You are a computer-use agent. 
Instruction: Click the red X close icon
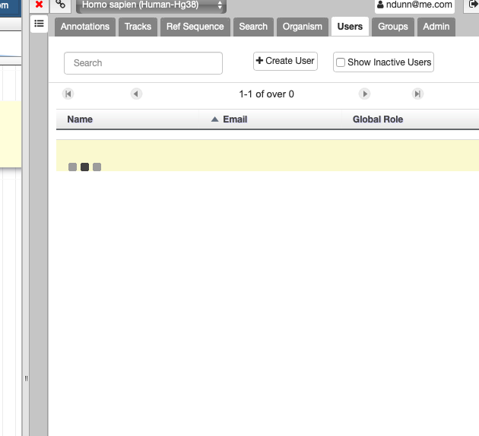[39, 5]
